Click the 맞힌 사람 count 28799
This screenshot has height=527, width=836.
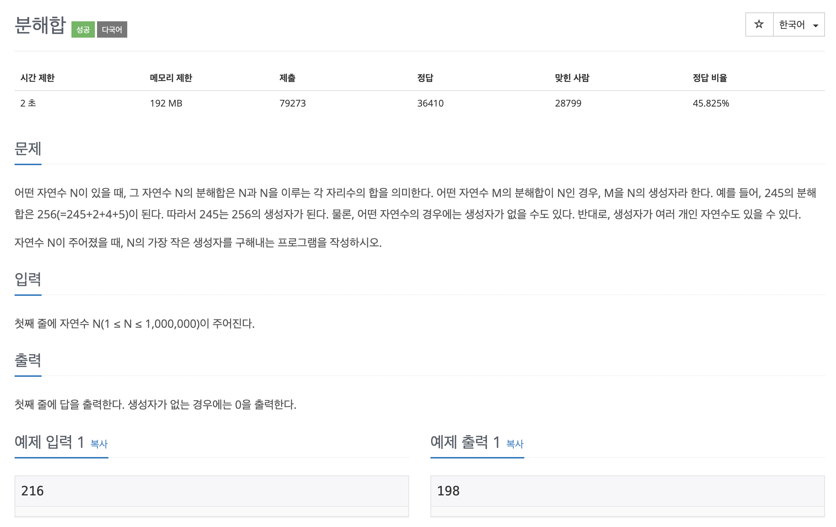coord(568,103)
